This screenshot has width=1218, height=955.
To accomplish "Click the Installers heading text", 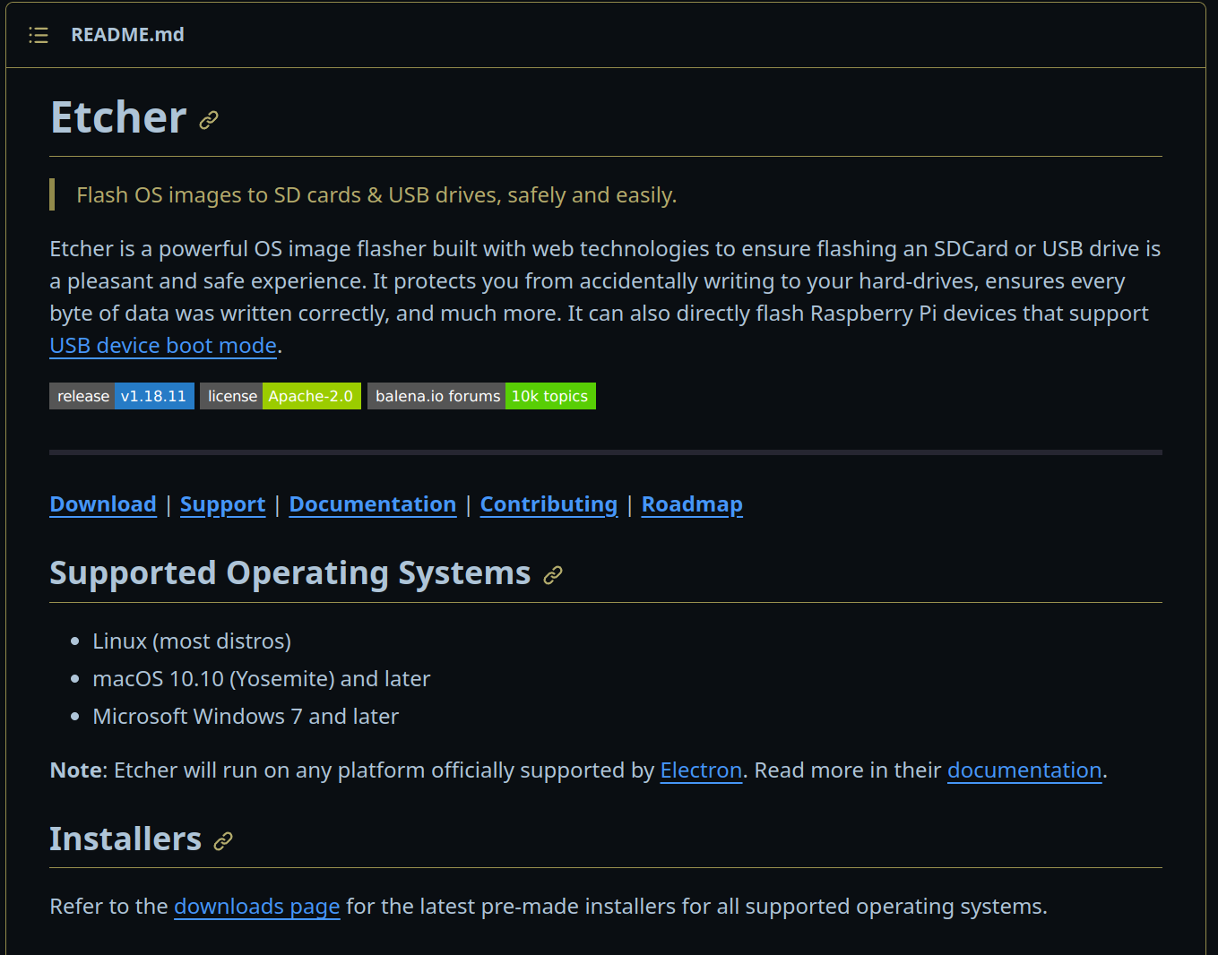I will (x=125, y=839).
